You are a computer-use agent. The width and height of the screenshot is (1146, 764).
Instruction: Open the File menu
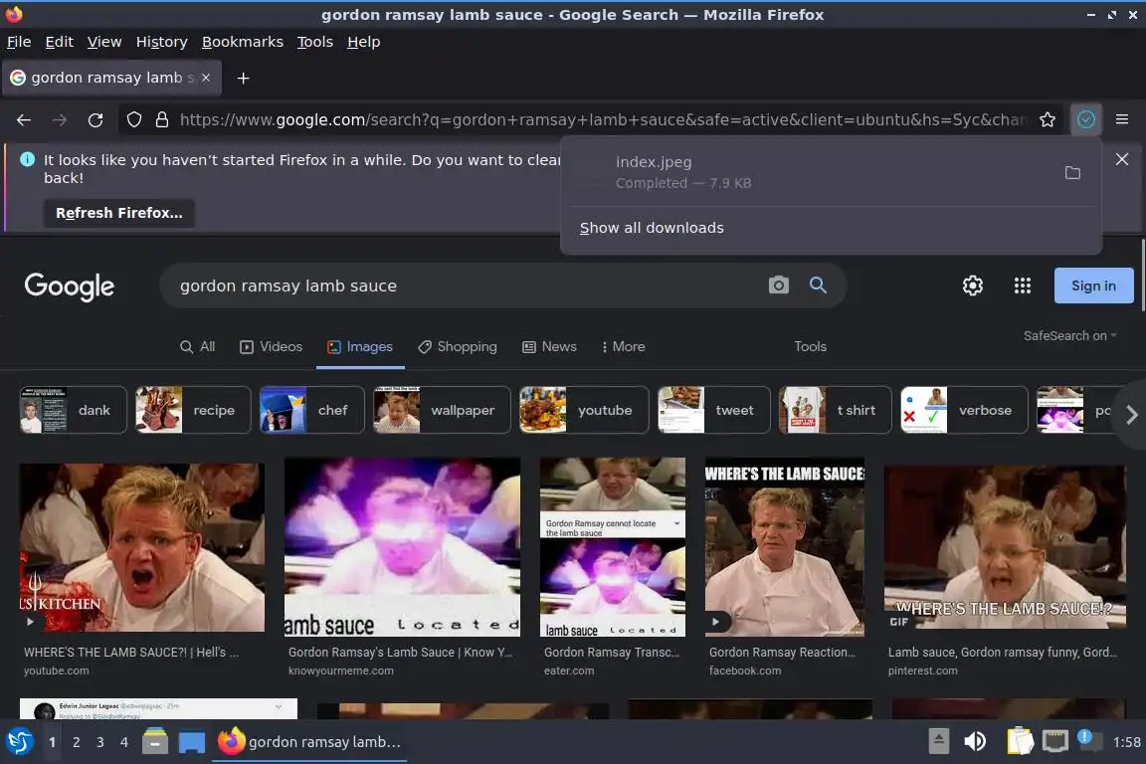click(19, 42)
